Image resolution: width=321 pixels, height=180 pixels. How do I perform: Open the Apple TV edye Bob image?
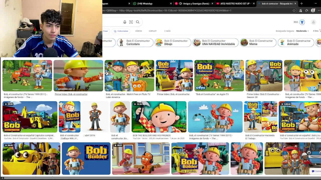tap(219, 75)
